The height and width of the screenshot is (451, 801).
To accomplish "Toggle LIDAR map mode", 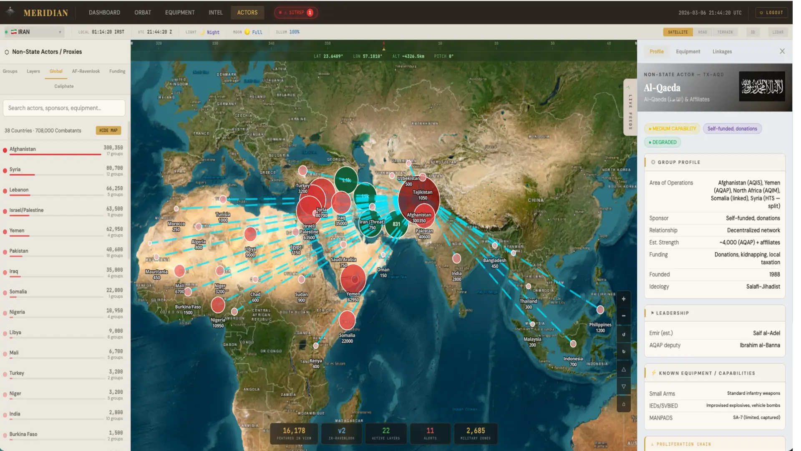I will click(x=778, y=32).
